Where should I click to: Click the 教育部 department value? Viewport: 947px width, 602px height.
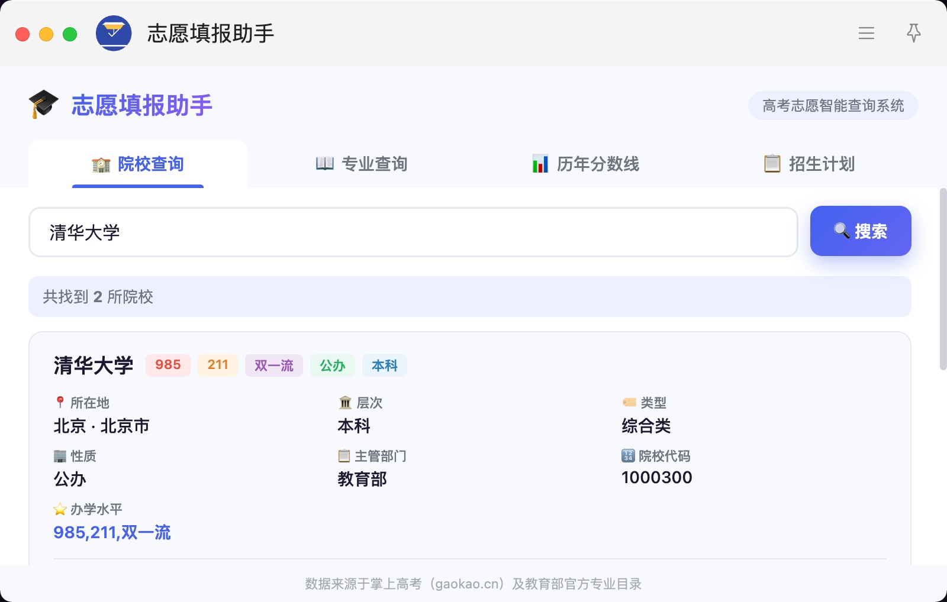point(362,479)
